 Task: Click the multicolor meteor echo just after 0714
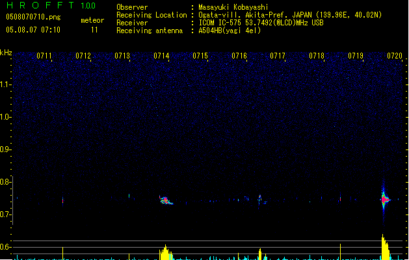165,200
